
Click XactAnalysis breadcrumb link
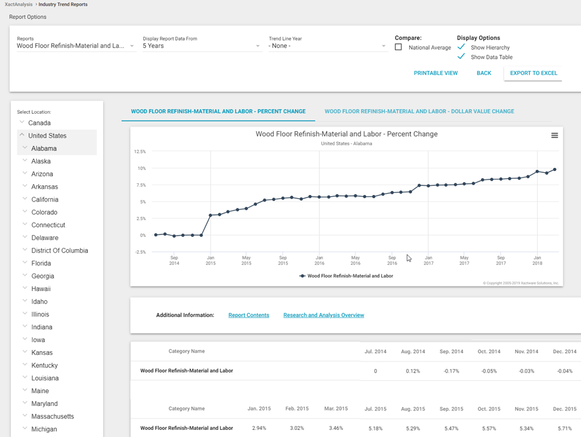click(x=18, y=5)
